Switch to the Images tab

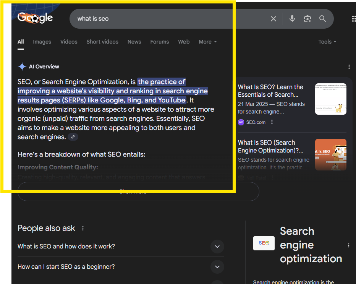(x=42, y=42)
